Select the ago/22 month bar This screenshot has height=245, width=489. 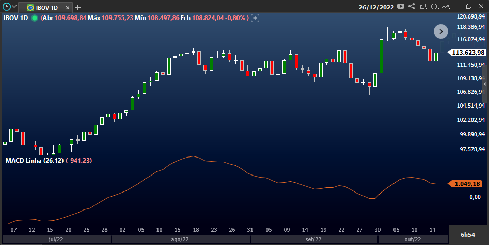[181, 239]
